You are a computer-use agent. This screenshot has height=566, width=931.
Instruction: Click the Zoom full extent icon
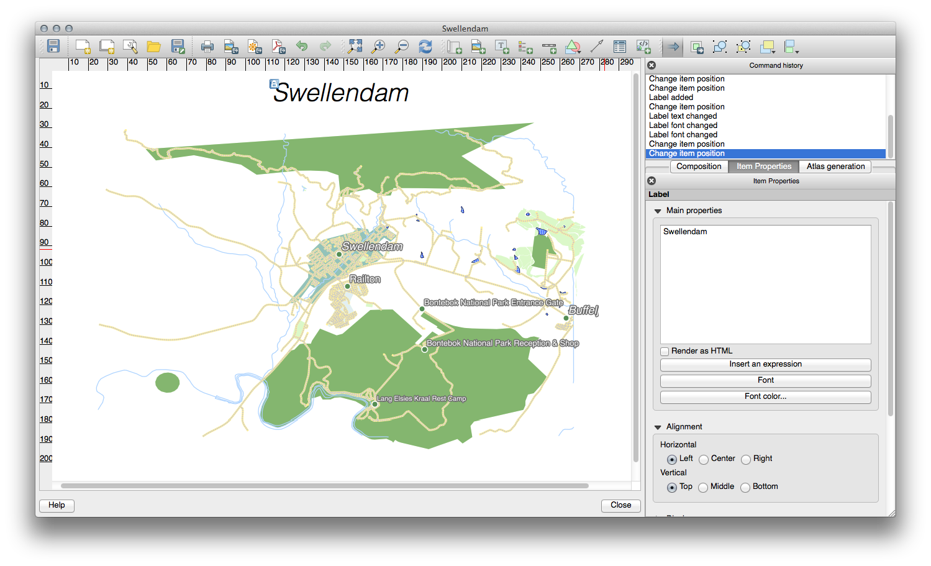click(355, 46)
